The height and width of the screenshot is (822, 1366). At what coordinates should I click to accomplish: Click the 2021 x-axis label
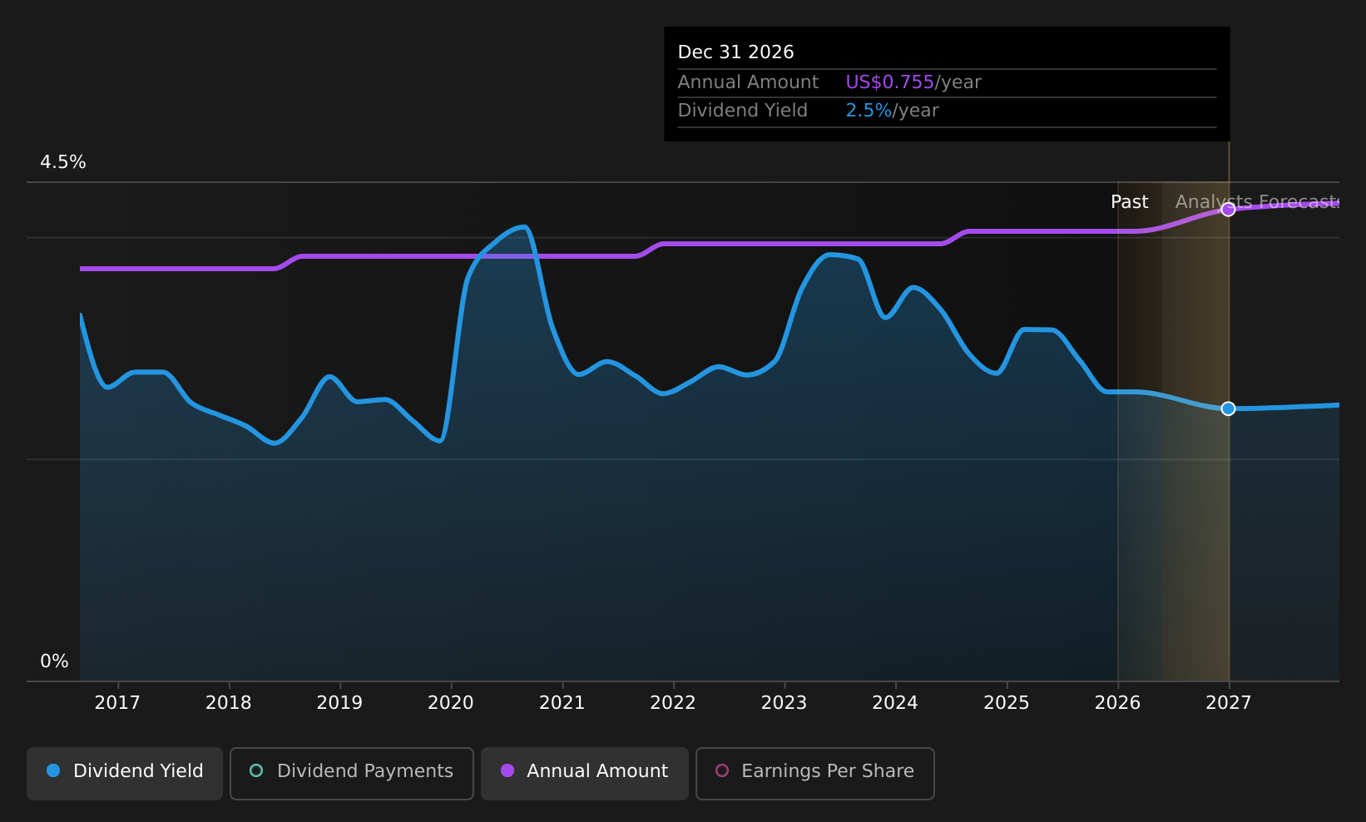[562, 703]
